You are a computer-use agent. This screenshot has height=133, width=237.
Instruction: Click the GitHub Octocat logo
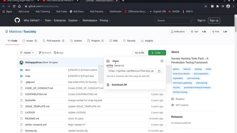click(17, 20)
